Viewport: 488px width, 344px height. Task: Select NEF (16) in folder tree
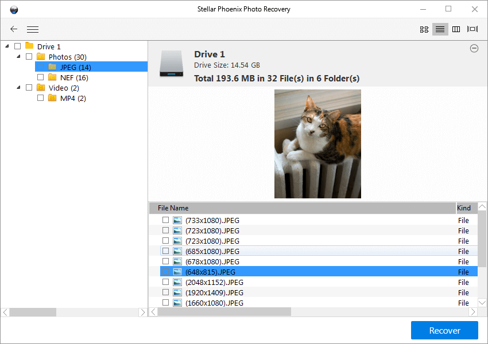pyautogui.click(x=74, y=78)
